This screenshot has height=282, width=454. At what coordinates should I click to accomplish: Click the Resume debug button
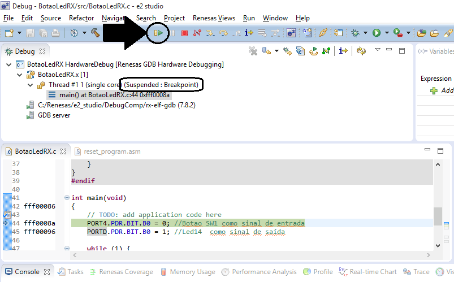tap(158, 33)
